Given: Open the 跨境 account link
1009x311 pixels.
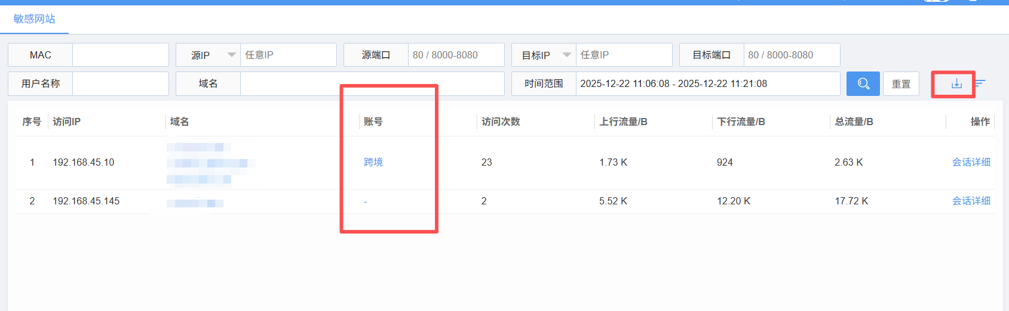Looking at the screenshot, I should [373, 162].
